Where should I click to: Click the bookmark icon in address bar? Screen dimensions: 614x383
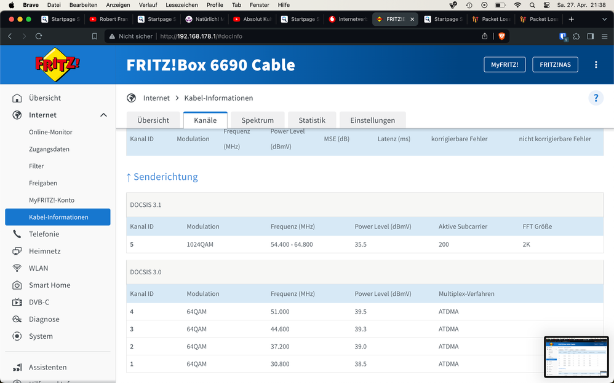pos(95,36)
